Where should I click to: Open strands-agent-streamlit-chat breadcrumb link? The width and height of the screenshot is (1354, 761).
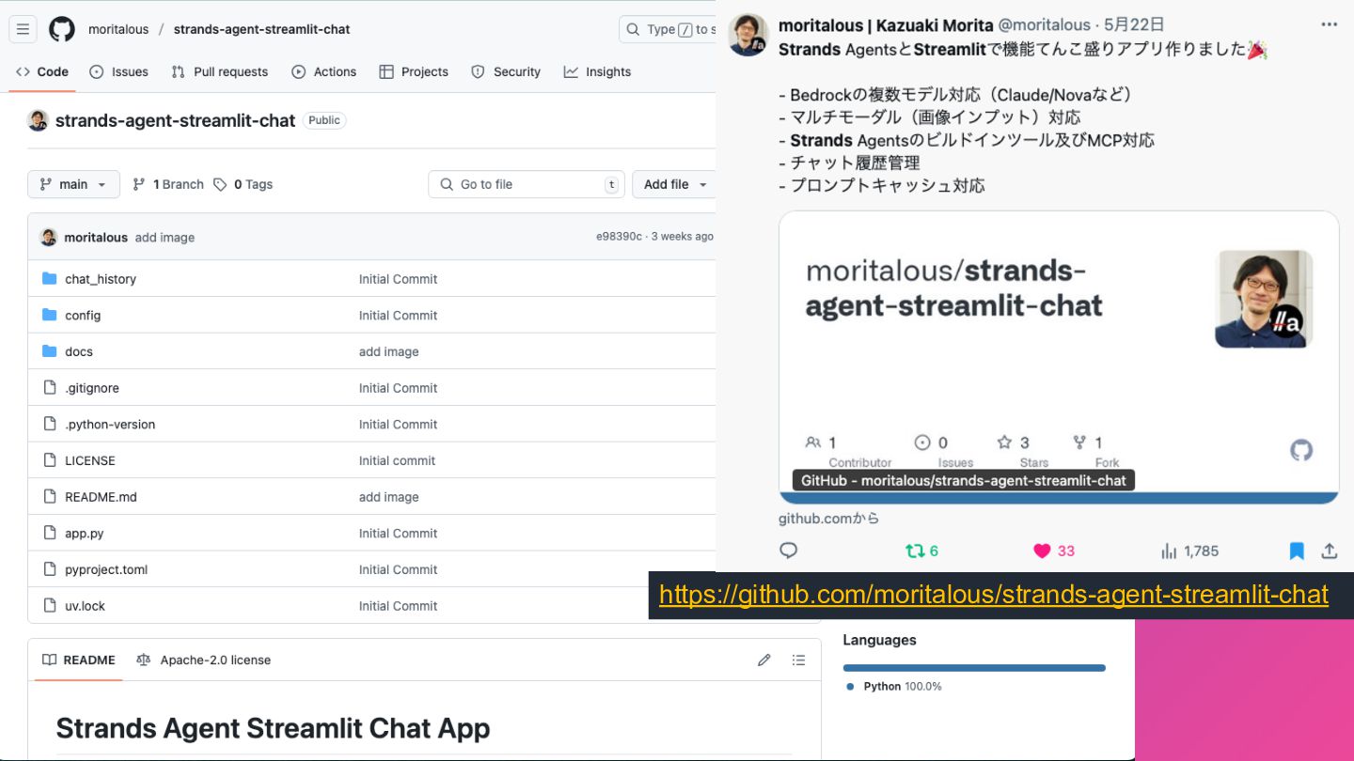(x=261, y=29)
